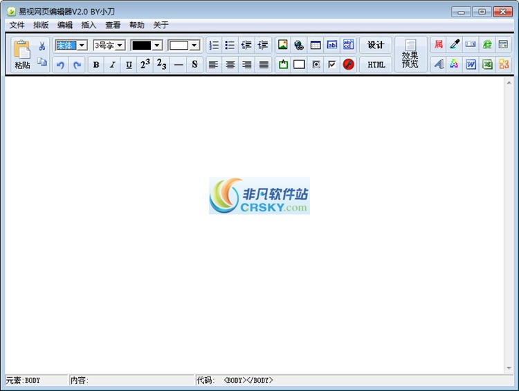Open the black text color dropdown
Screen dimensions: 519x391
click(x=158, y=46)
